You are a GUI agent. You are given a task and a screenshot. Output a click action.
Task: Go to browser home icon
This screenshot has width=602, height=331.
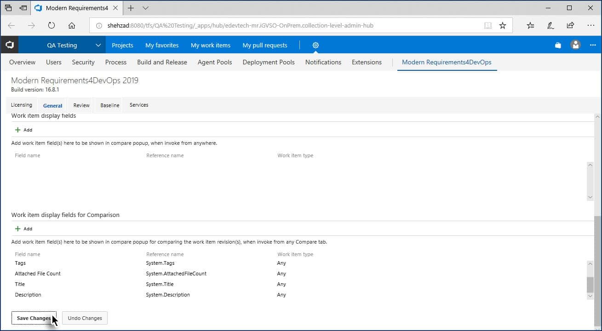point(72,25)
